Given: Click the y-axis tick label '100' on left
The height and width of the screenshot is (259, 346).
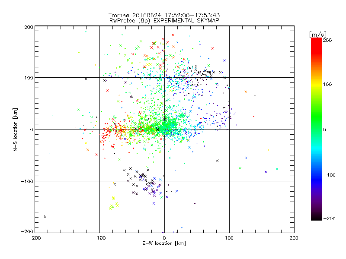Looking at the screenshot, I should point(29,78).
